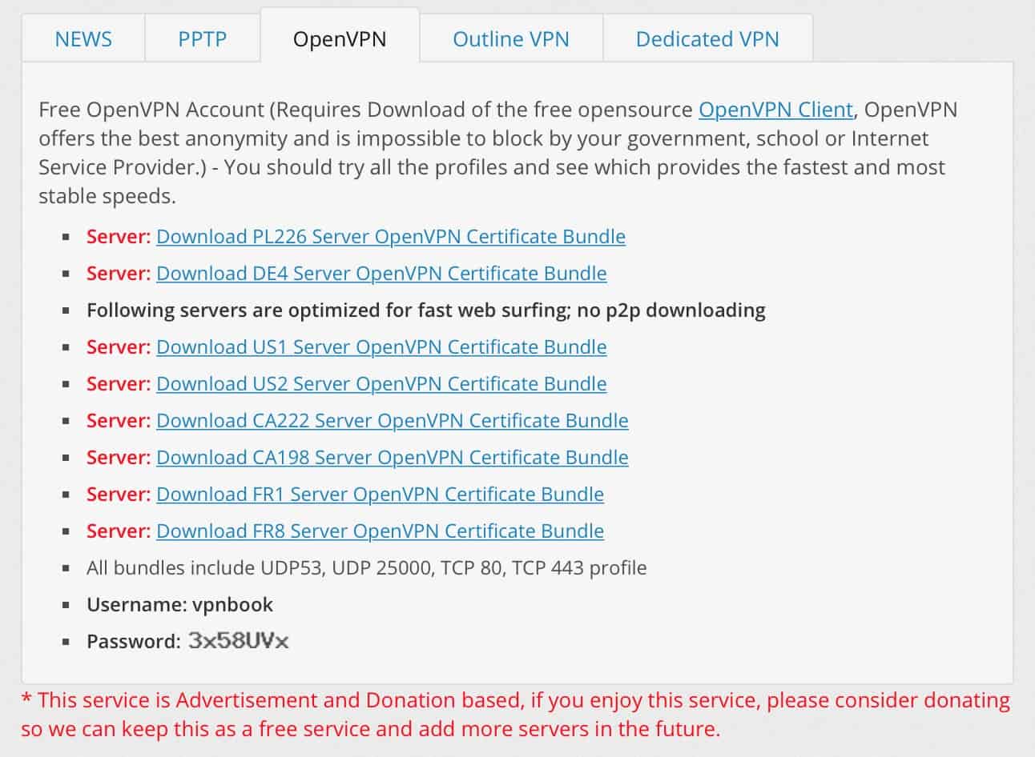Open the PPTP tab

point(203,38)
